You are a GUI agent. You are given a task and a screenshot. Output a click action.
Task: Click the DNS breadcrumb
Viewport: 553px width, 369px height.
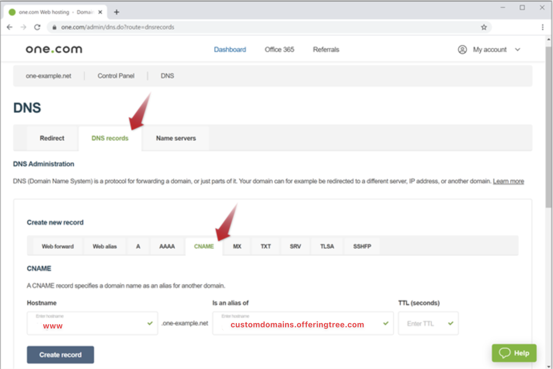point(167,76)
